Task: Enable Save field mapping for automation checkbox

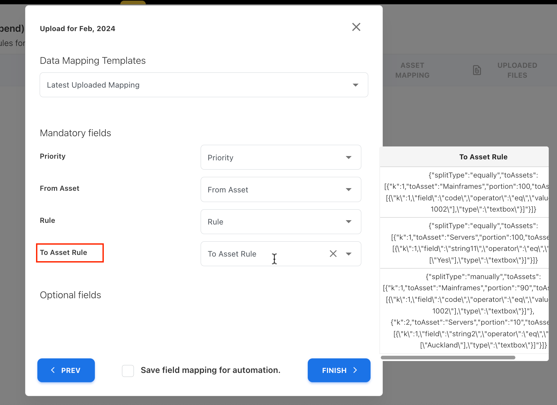Action: (x=128, y=371)
